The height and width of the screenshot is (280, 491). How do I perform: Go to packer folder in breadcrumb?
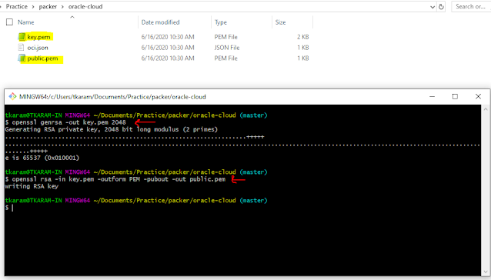click(x=48, y=7)
